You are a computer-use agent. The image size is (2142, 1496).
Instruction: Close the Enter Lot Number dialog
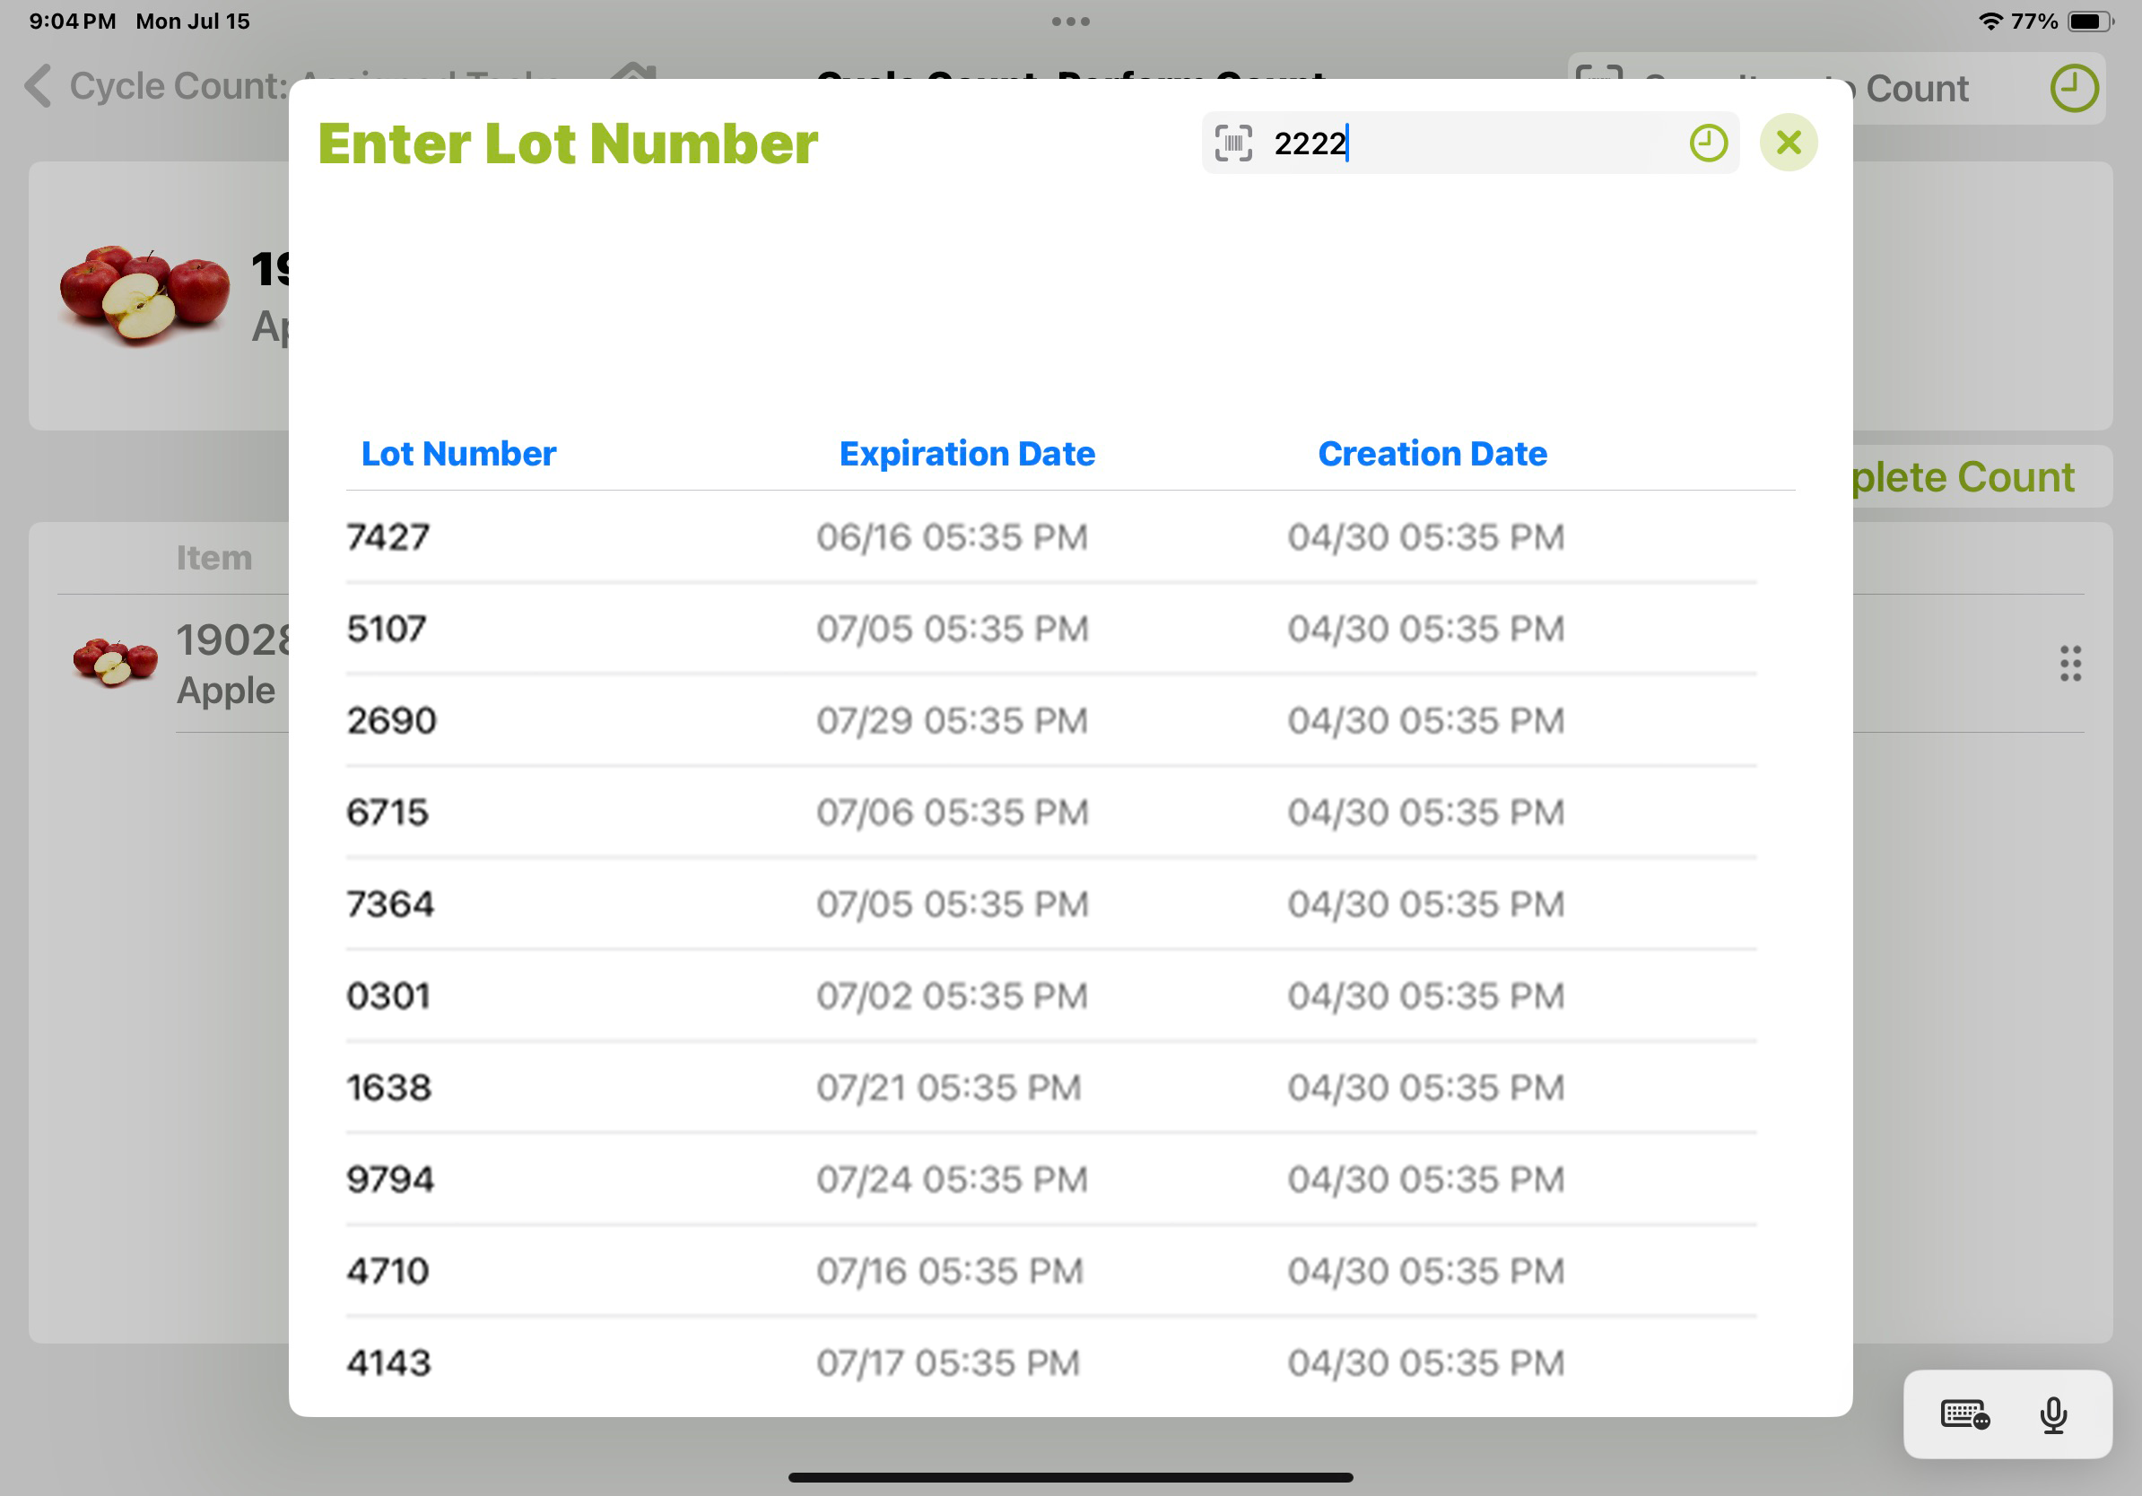(1788, 143)
